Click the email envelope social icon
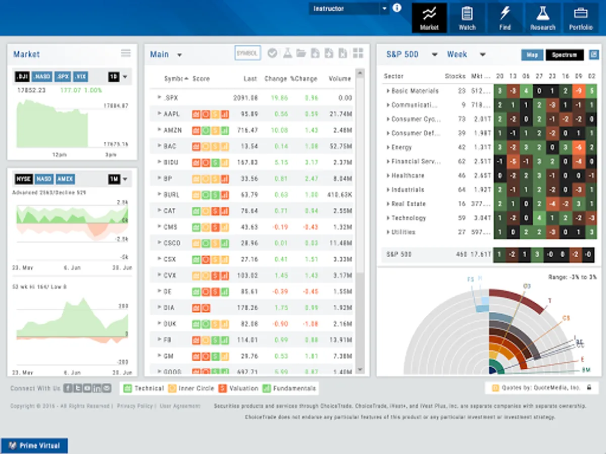606x454 pixels. [x=107, y=388]
